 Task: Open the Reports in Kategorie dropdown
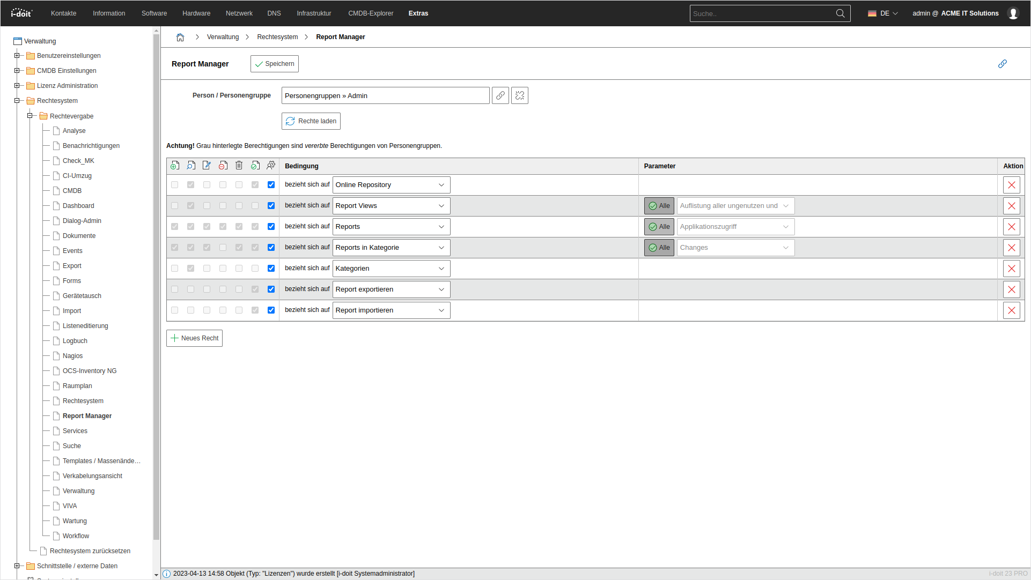click(391, 248)
